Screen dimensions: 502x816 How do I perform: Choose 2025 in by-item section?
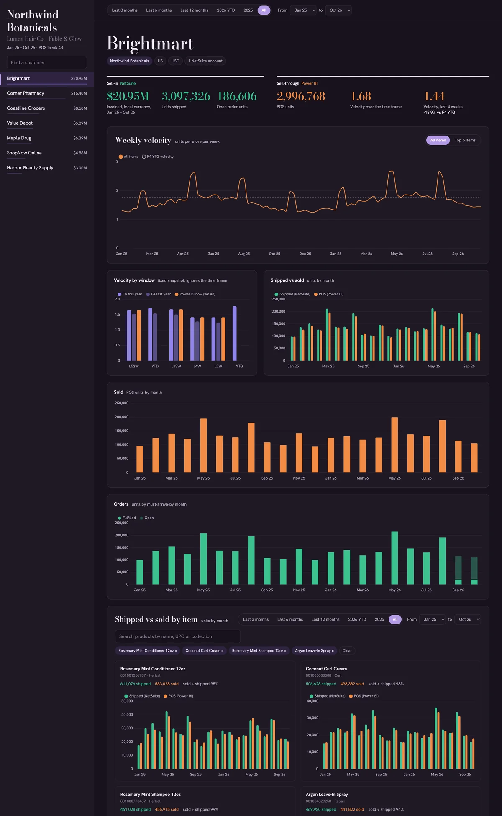(x=379, y=620)
